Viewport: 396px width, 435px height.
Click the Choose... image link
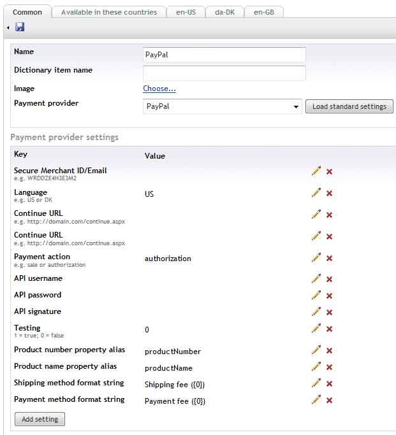click(159, 89)
